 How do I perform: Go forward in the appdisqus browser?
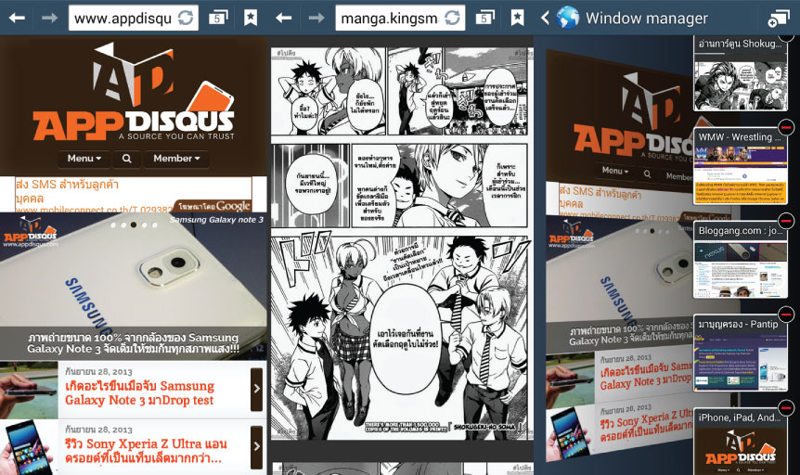coord(49,19)
